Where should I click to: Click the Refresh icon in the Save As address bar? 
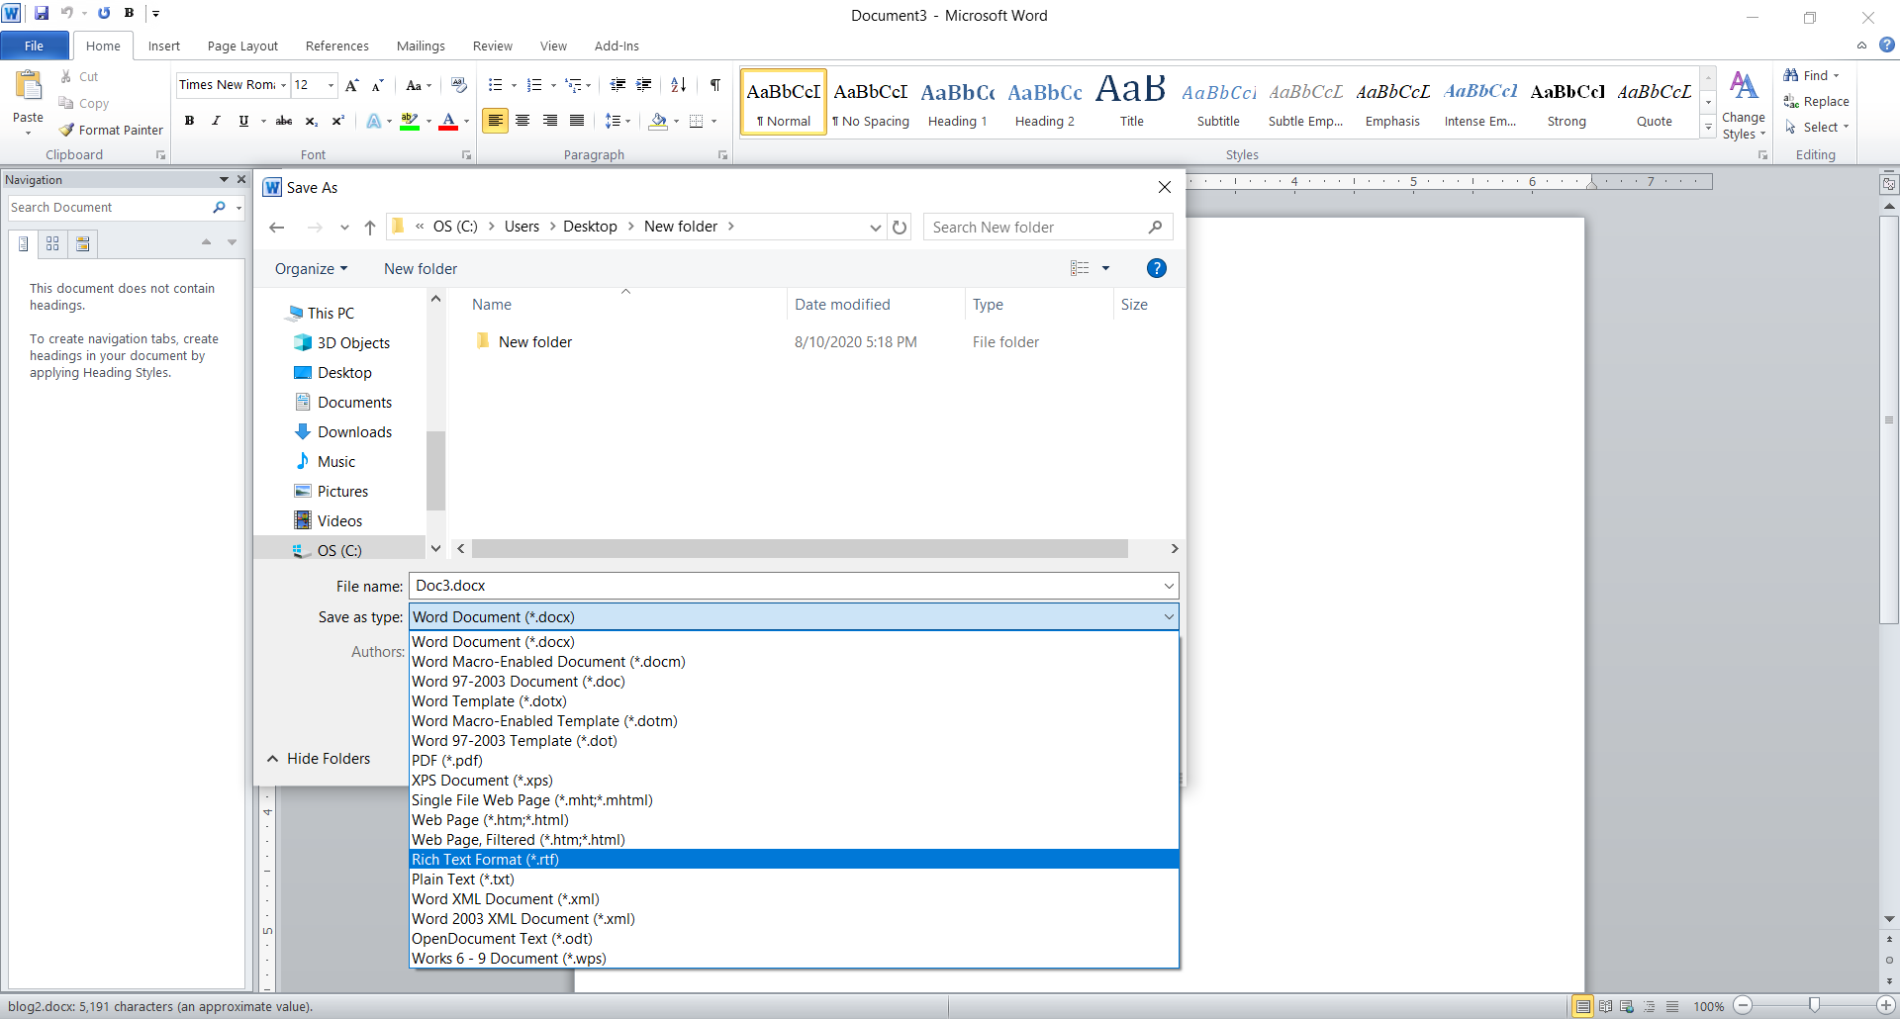(x=900, y=227)
